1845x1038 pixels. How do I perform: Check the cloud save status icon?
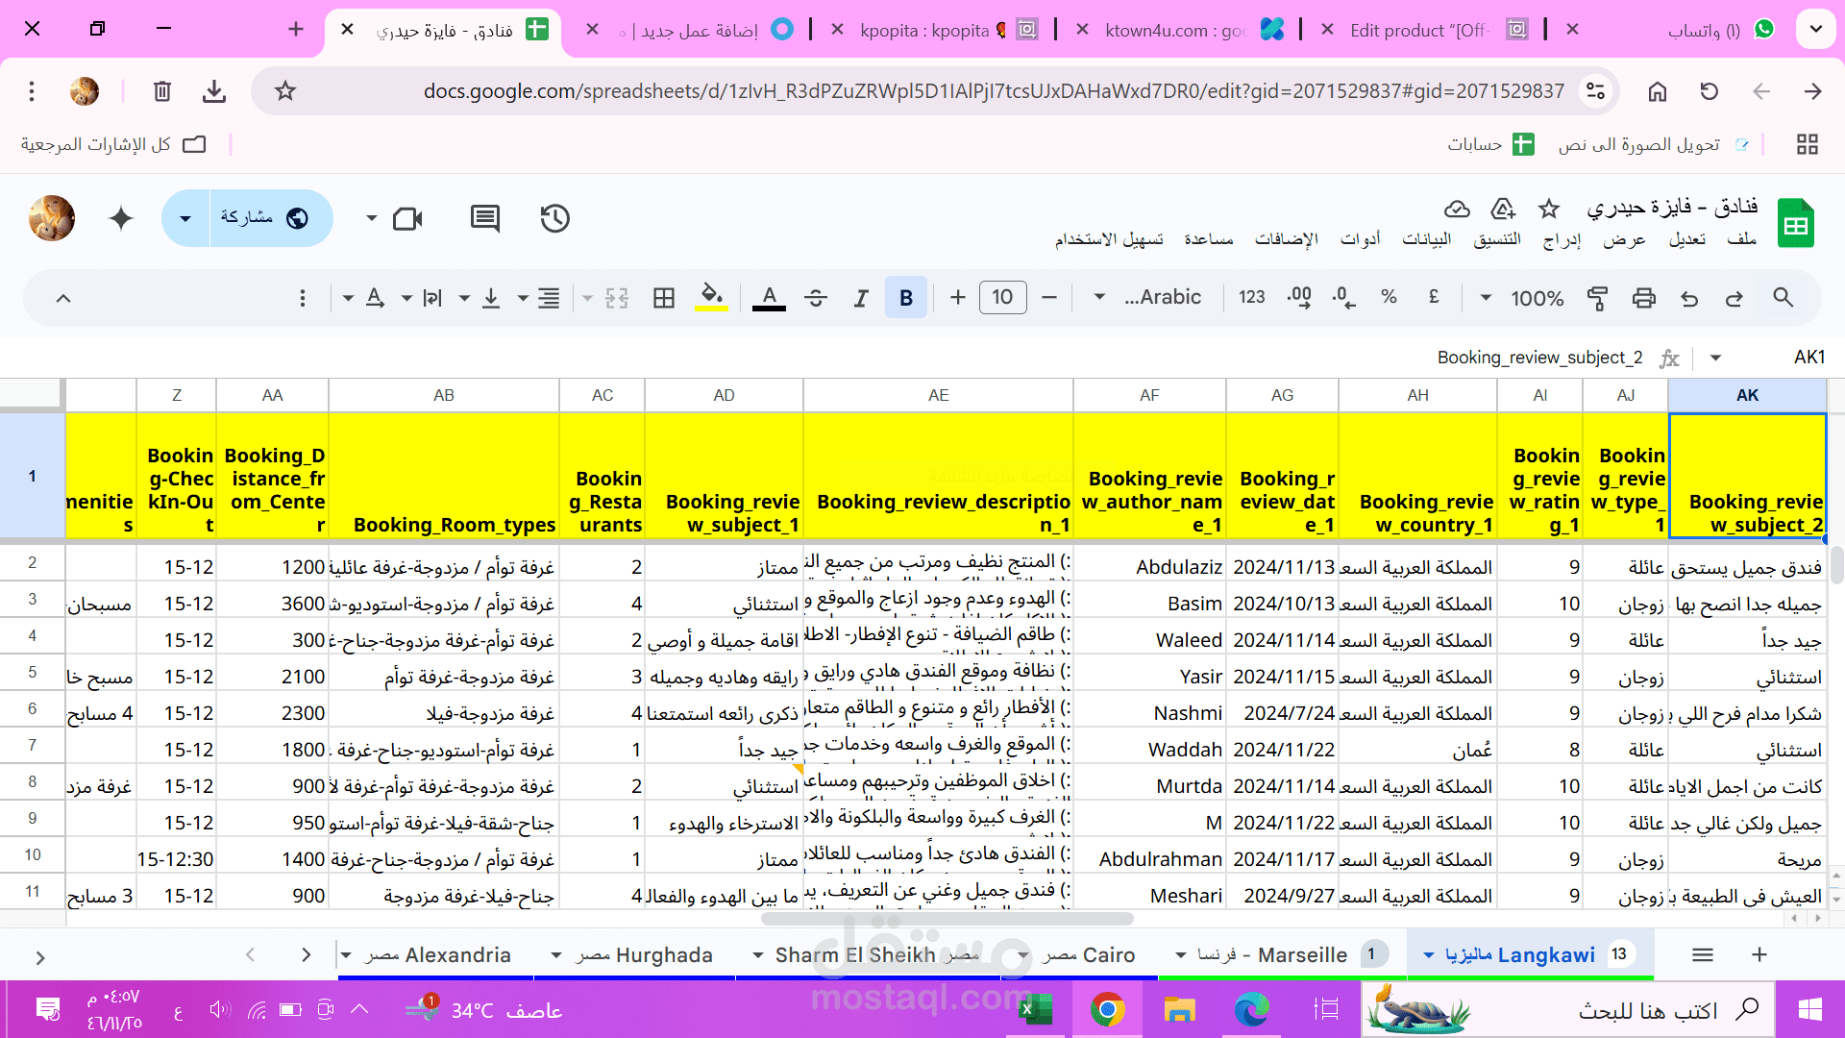pos(1457,209)
